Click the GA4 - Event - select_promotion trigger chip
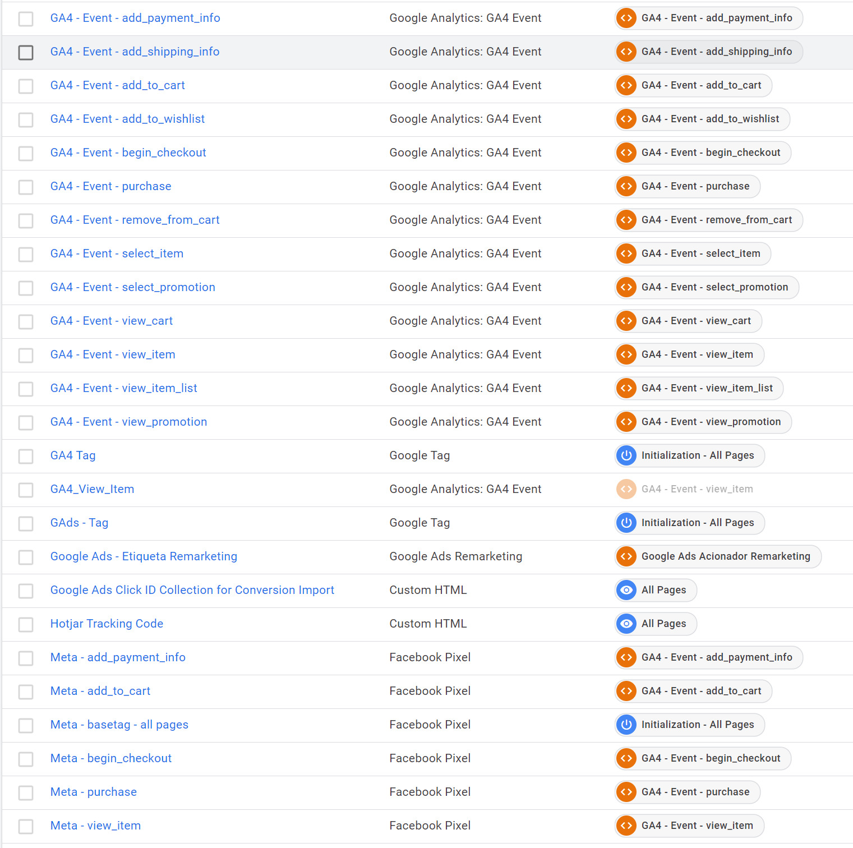 point(714,287)
